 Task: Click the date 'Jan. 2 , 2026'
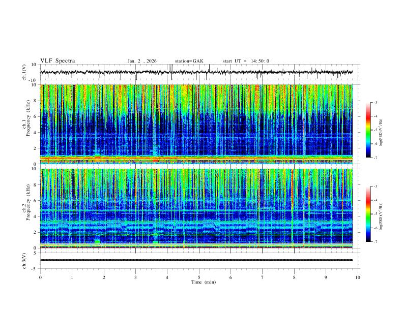[142, 61]
